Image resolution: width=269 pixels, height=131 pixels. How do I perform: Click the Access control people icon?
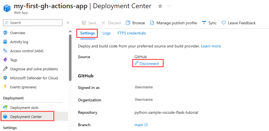tap(5, 51)
